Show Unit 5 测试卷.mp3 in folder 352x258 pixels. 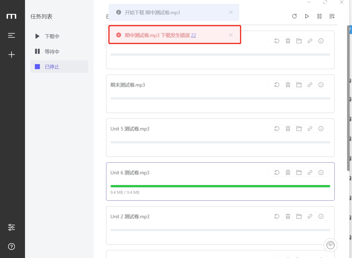point(299,129)
